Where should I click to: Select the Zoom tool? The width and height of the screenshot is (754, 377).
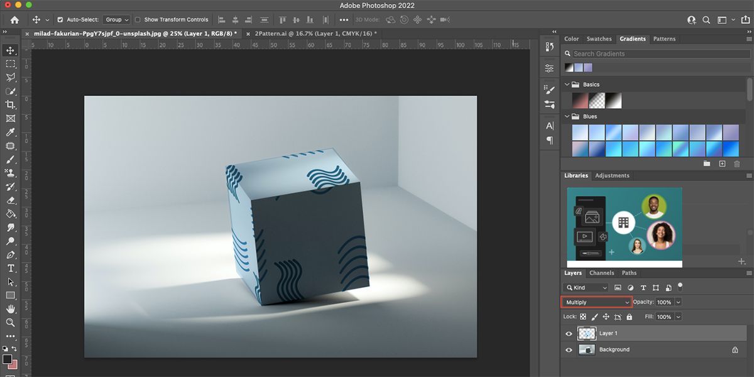pyautogui.click(x=9, y=323)
